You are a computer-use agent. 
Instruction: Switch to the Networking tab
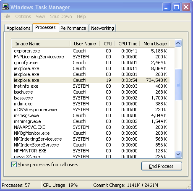pyautogui.click(x=102, y=28)
